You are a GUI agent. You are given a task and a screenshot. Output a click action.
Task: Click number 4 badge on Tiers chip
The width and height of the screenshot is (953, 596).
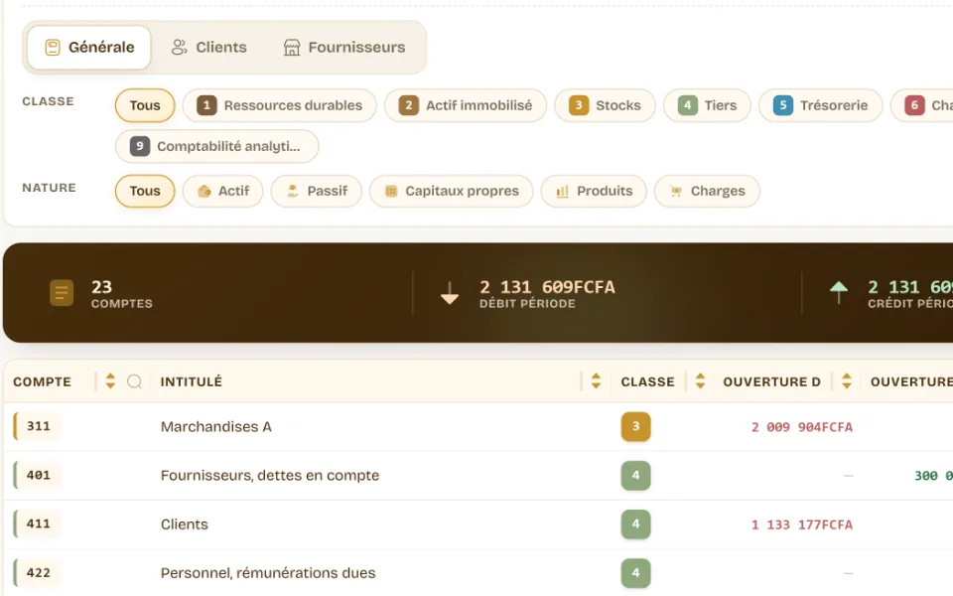tap(687, 105)
